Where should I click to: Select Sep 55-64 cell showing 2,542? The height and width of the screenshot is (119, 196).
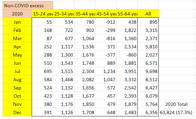[x=127, y=88]
